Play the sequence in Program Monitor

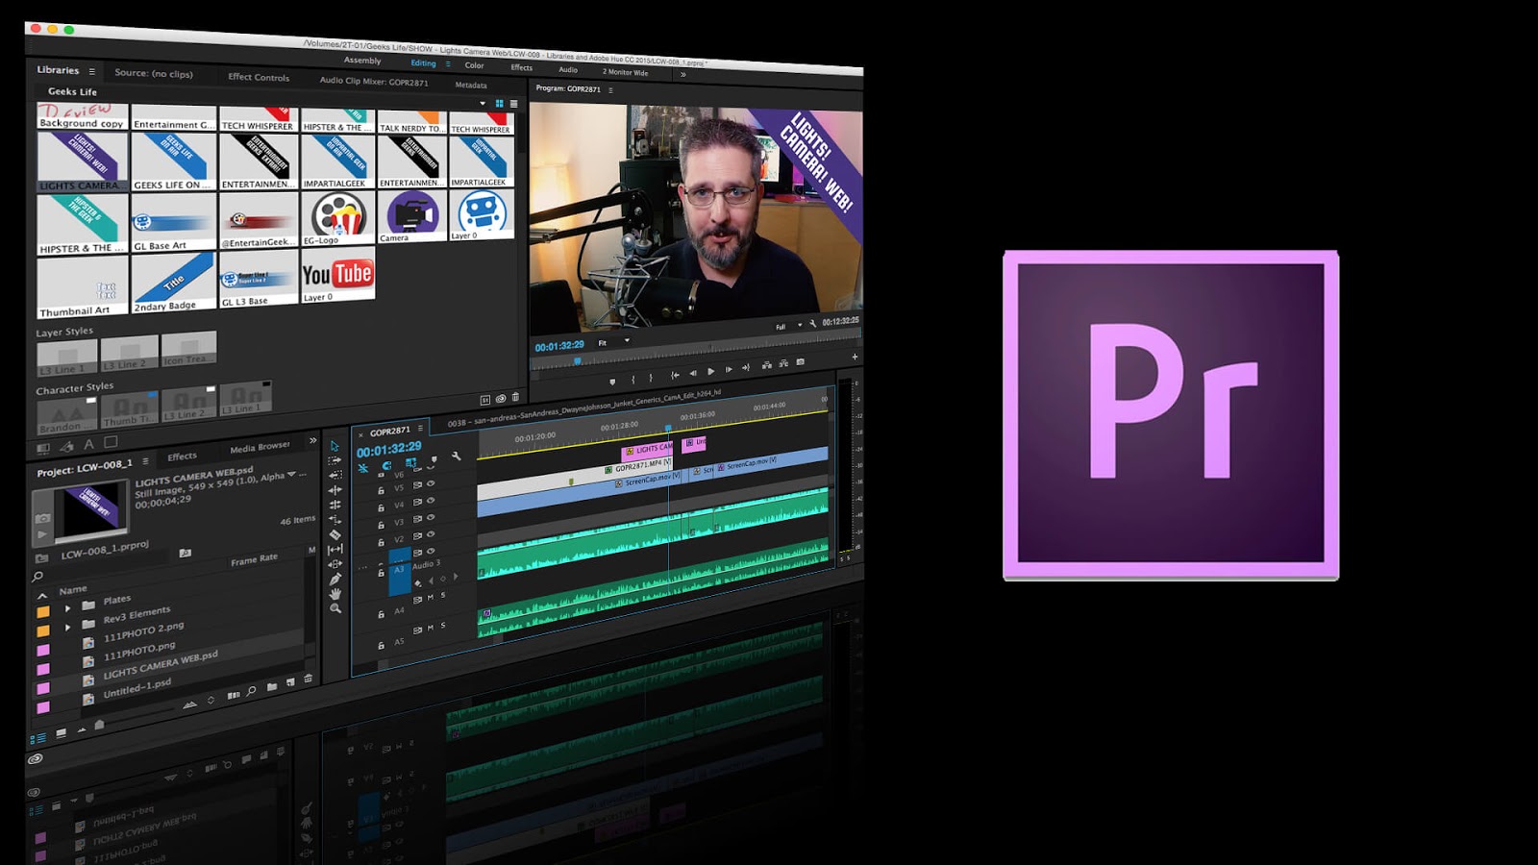(x=710, y=371)
